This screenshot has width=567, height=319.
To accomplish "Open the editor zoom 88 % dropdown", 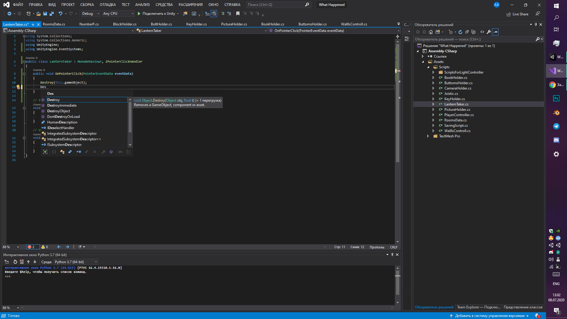I will (11, 247).
